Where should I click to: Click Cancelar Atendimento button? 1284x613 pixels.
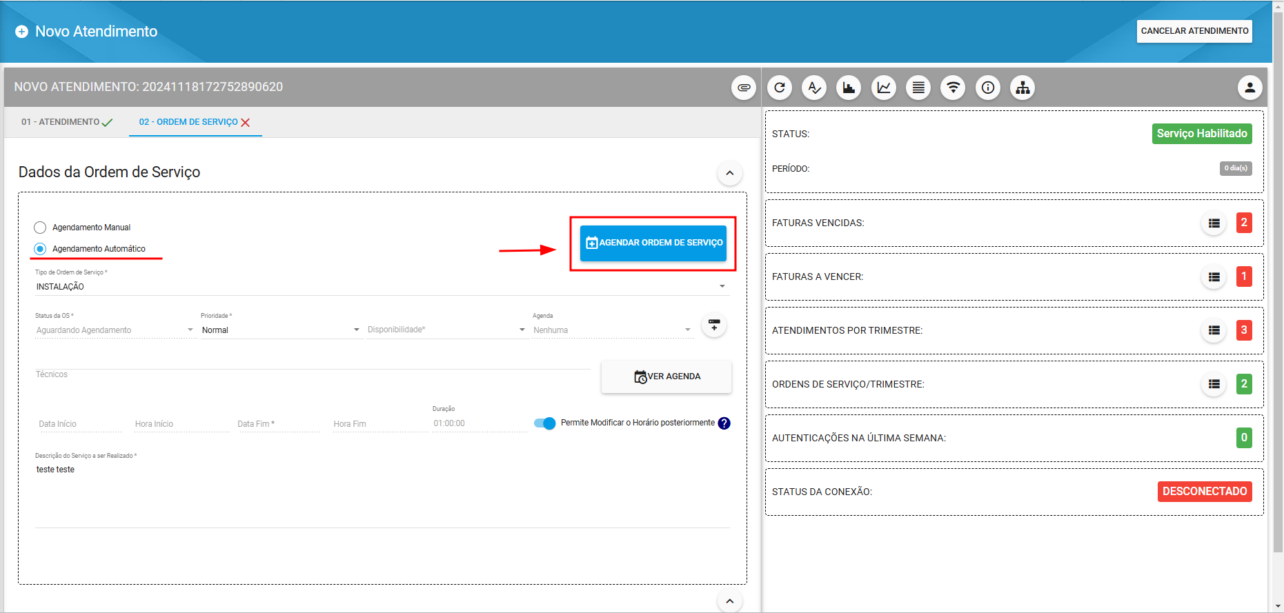[x=1194, y=31]
